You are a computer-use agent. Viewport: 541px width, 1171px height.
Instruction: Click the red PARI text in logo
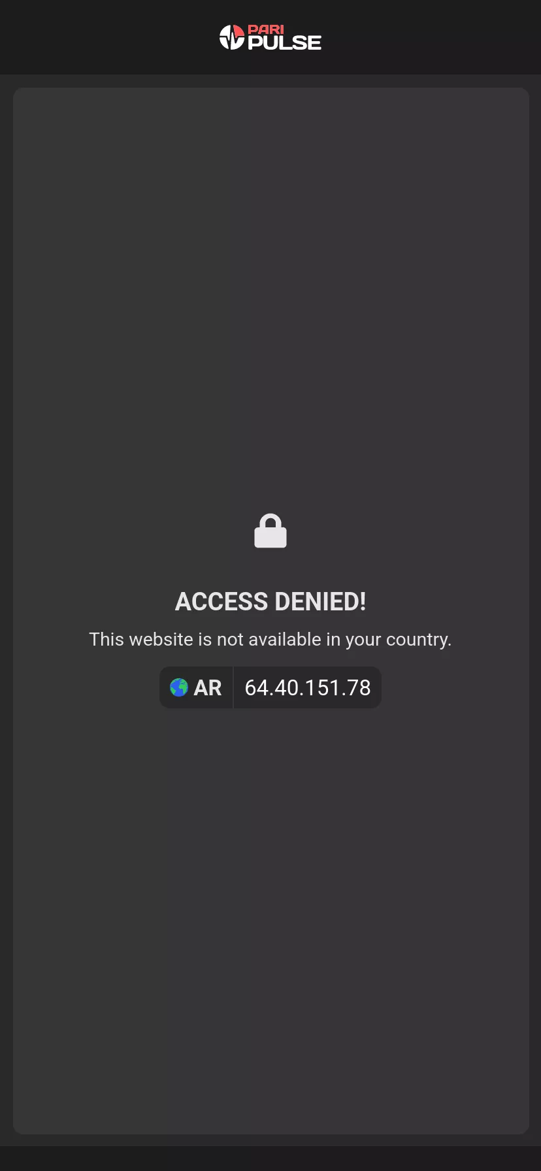(x=266, y=30)
